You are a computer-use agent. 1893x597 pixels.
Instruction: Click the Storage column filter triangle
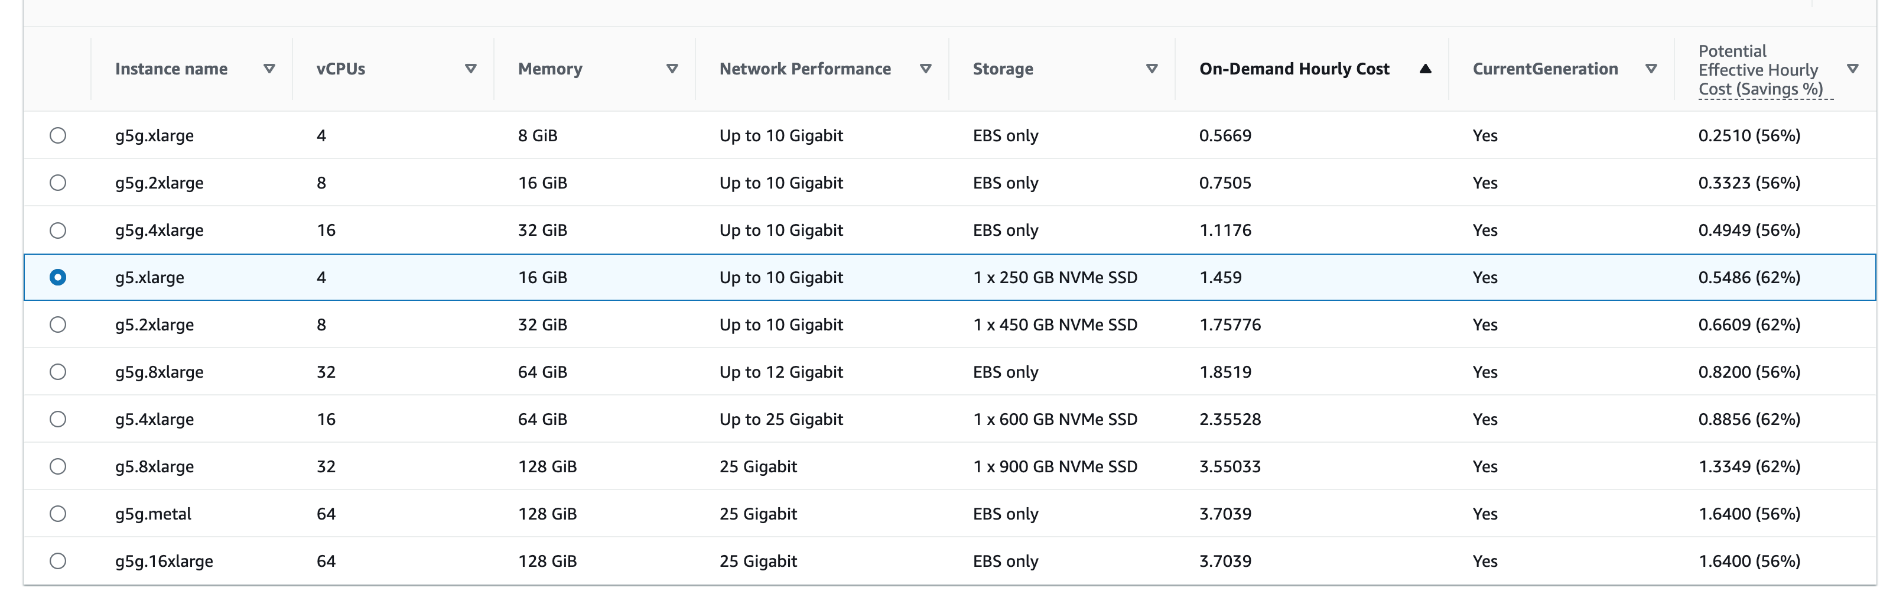pyautogui.click(x=1152, y=69)
